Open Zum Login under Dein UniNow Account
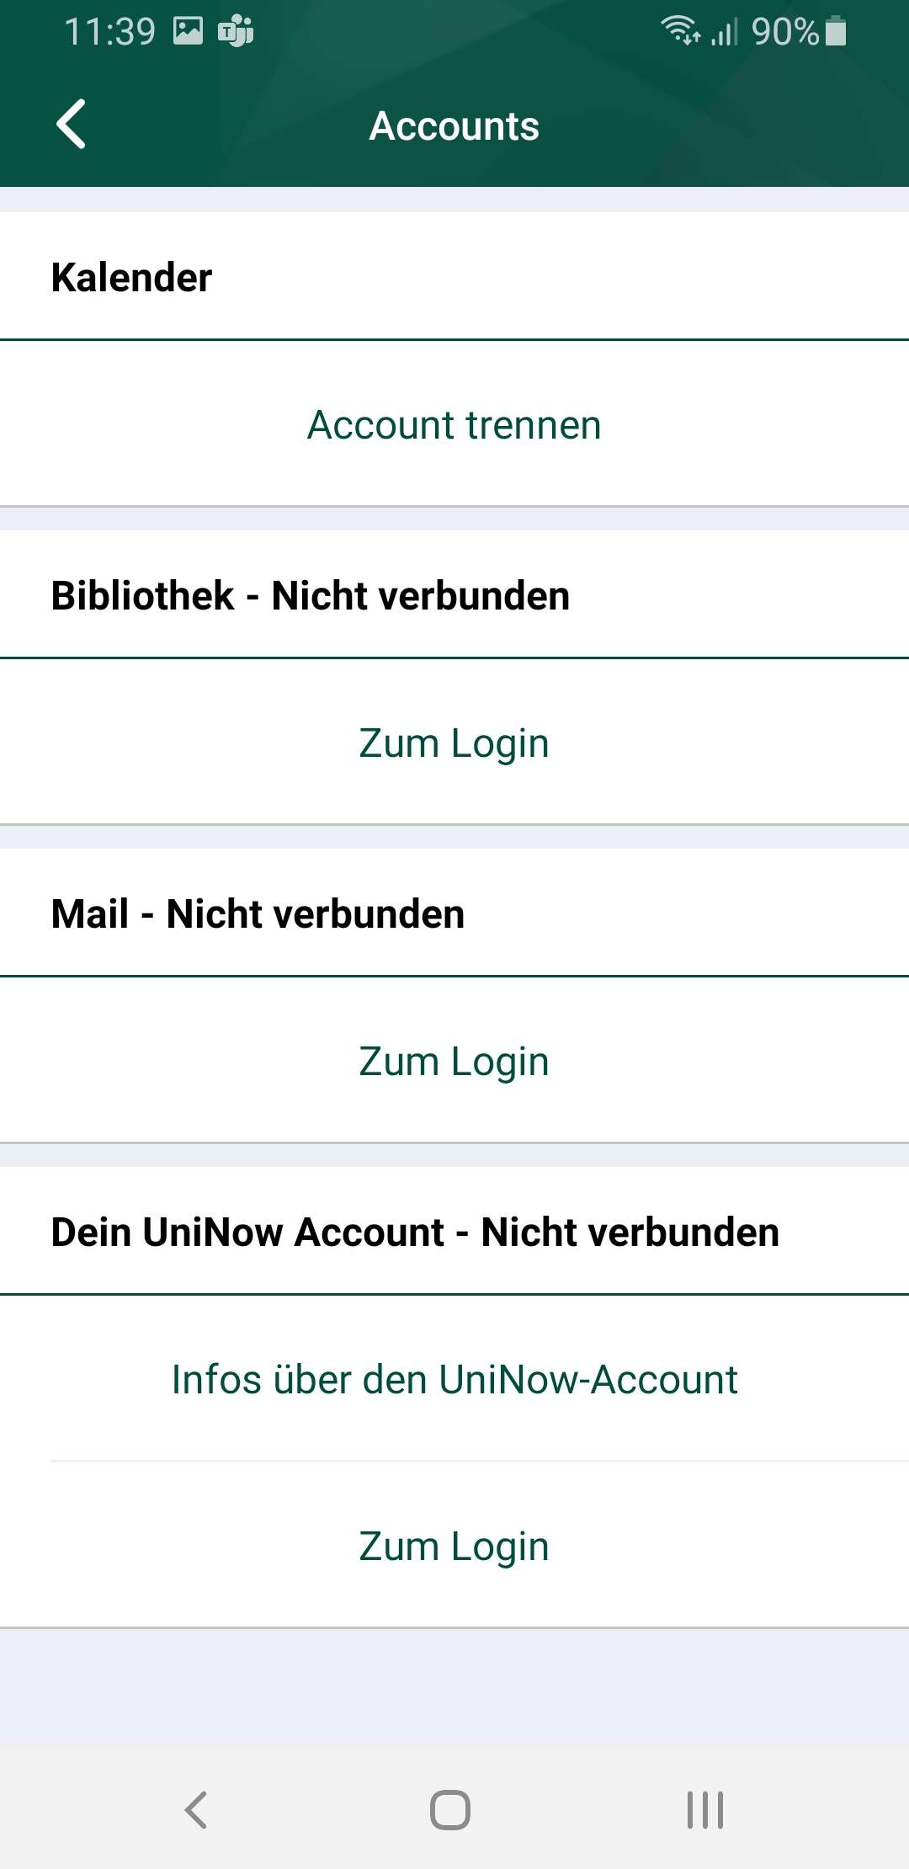Image resolution: width=909 pixels, height=1869 pixels. [454, 1547]
